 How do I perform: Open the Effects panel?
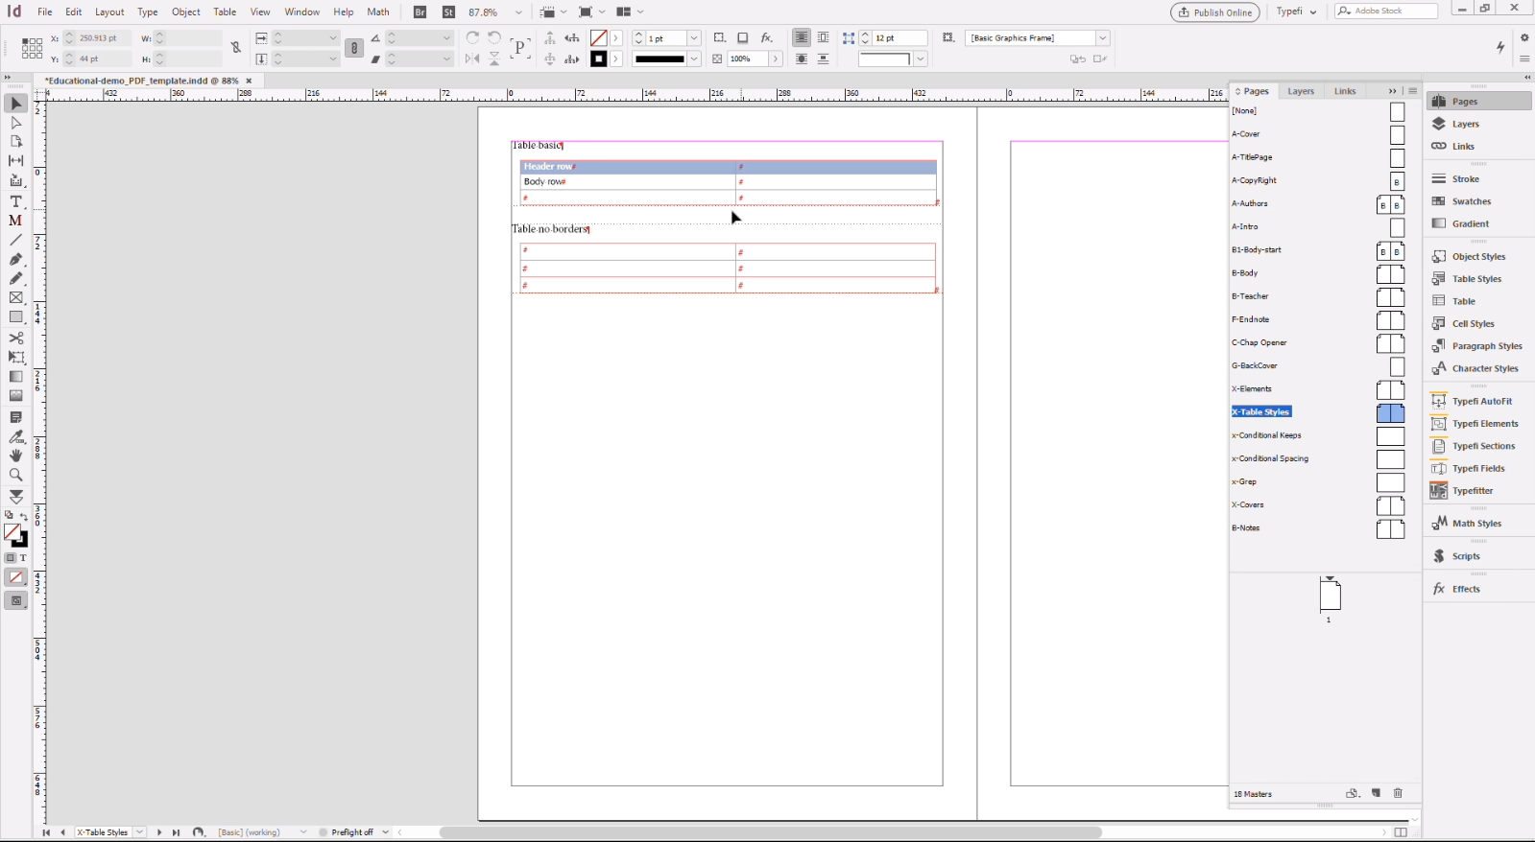pyautogui.click(x=1466, y=589)
